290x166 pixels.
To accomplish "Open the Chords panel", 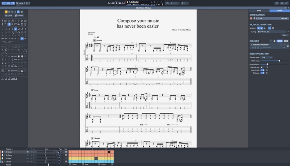I will (19, 16).
